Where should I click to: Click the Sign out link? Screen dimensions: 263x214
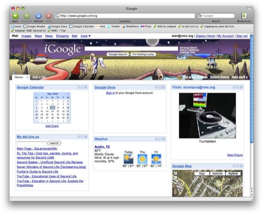(242, 36)
